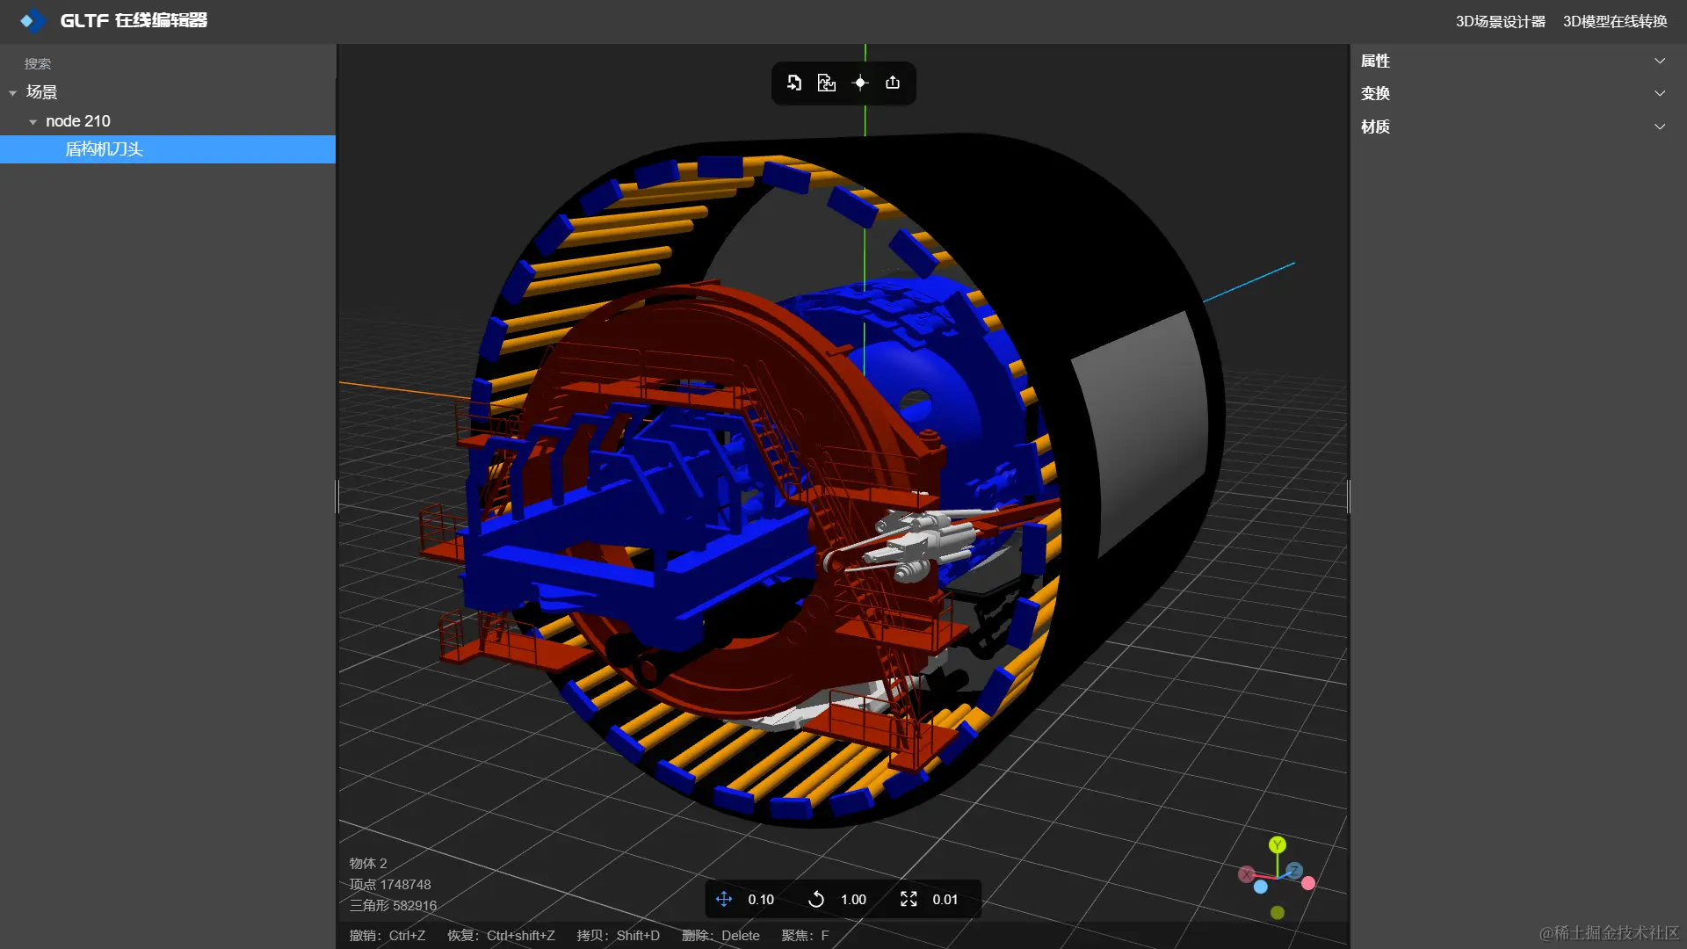Open the 3D场景设计器 link
The image size is (1687, 949).
click(1500, 21)
